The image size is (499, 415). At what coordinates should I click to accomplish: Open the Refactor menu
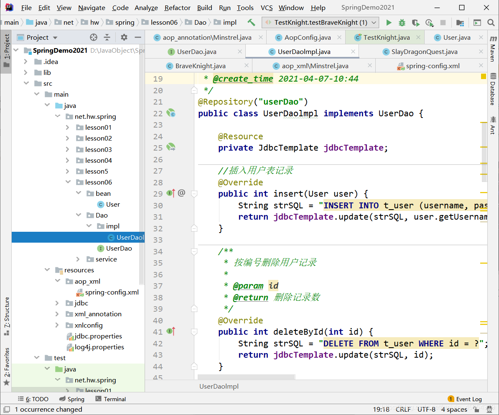click(178, 8)
